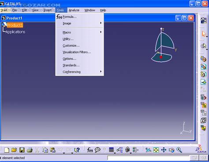Viewport: 209px width, 162px height.
Task: Select the orange Select arrow tool
Action: point(204,34)
